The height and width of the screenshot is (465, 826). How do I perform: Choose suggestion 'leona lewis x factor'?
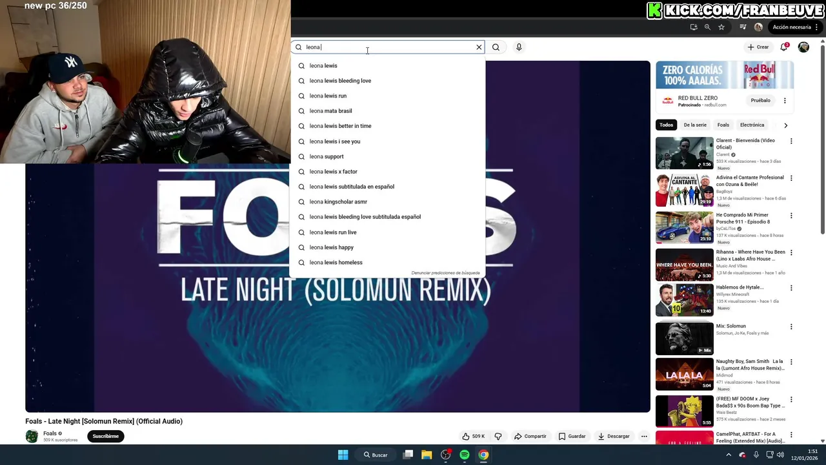click(387, 172)
